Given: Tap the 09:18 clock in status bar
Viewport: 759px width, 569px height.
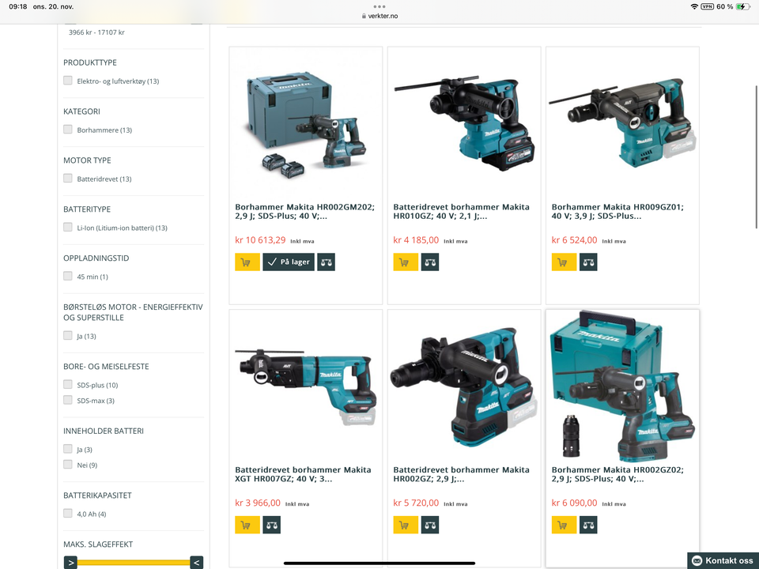Looking at the screenshot, I should coord(18,7).
